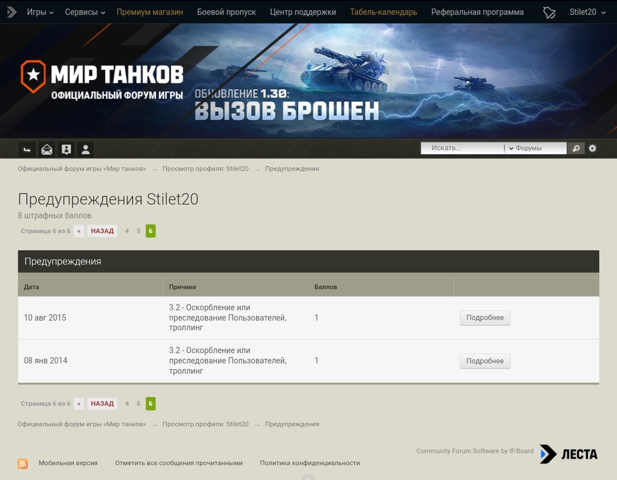This screenshot has width=617, height=480.
Task: Go to page 4 in top pagination
Action: 127,231
